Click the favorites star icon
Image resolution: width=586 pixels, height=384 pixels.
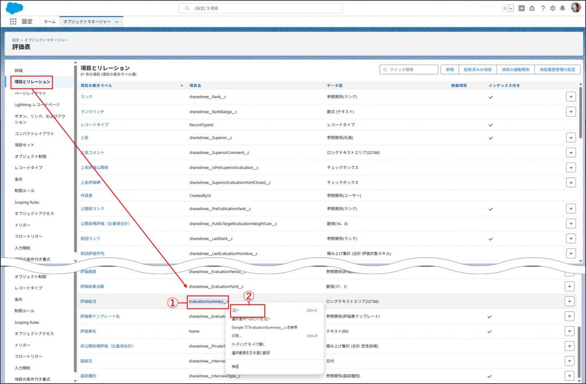pos(504,8)
